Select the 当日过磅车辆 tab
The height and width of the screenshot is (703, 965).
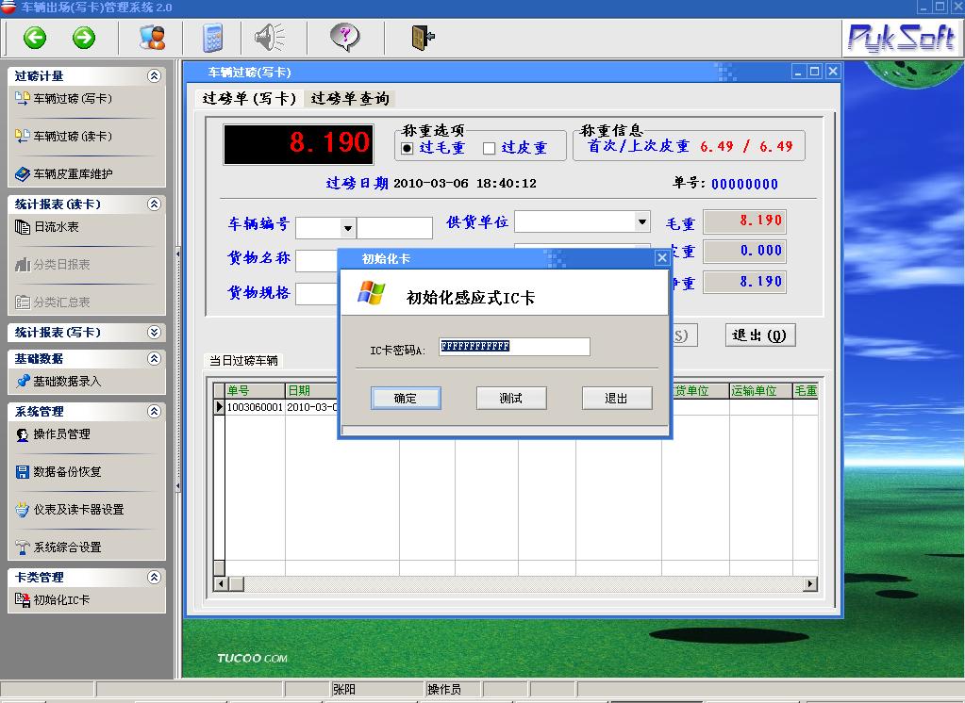[x=243, y=361]
